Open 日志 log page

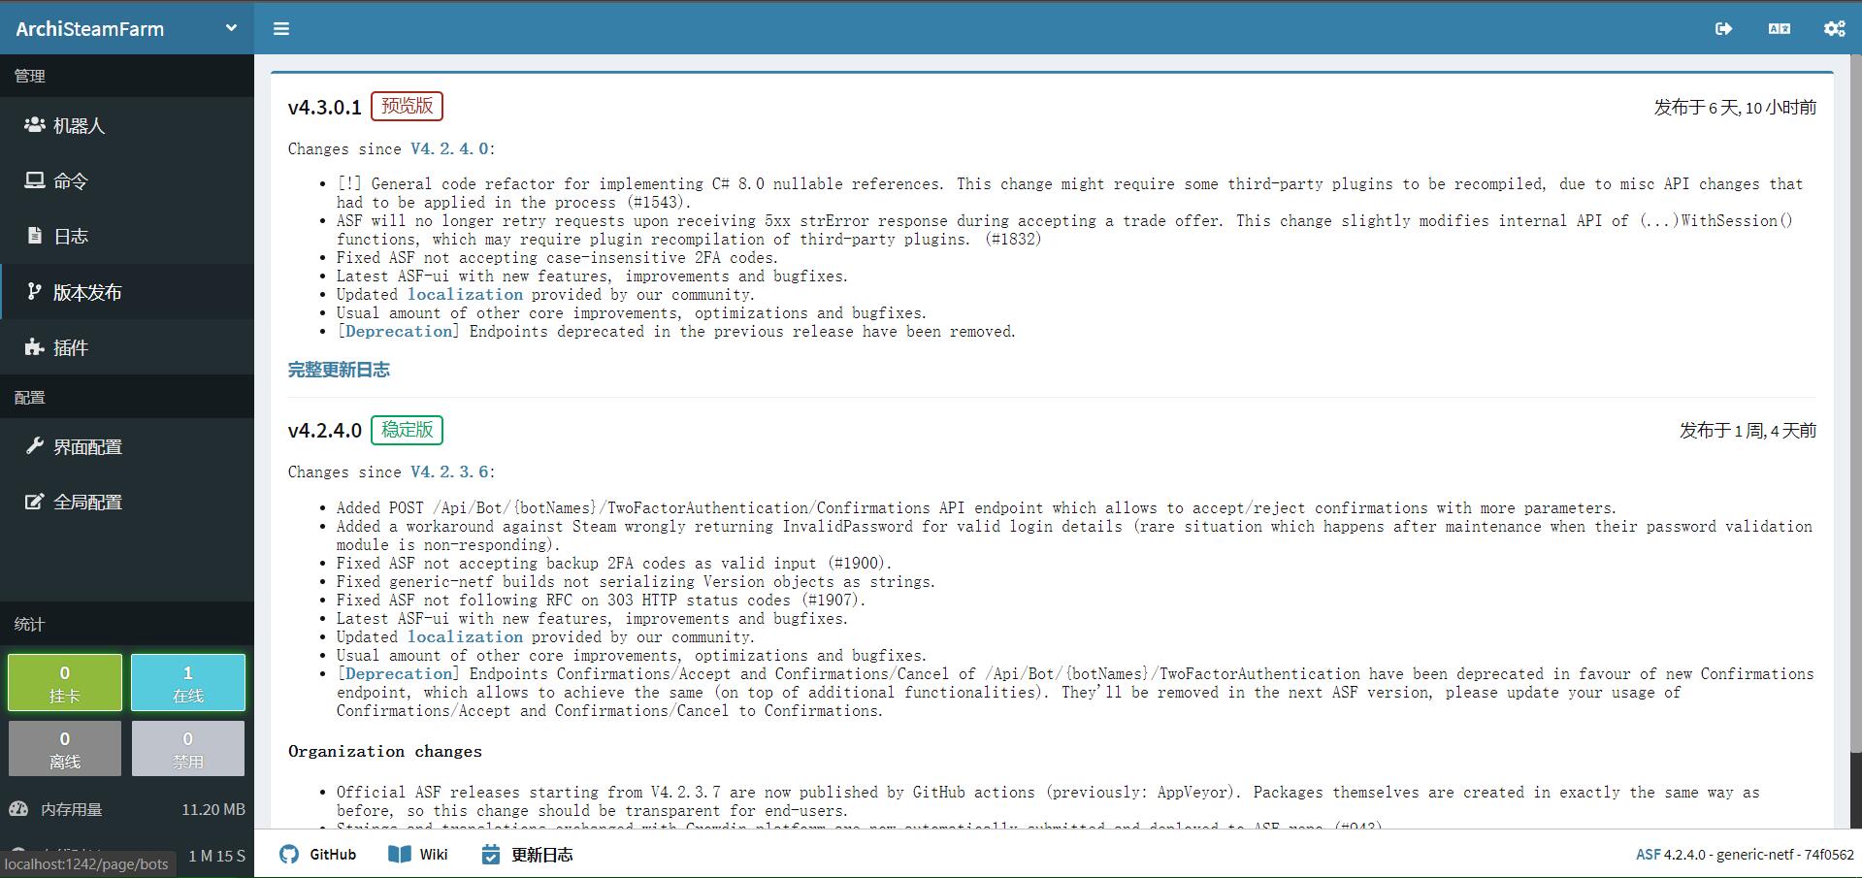127,236
